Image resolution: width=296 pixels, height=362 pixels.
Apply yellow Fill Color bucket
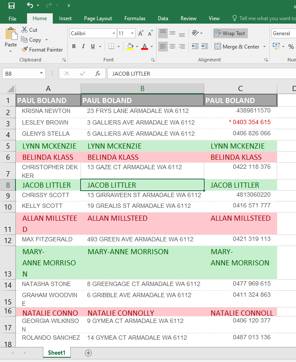coord(130,46)
